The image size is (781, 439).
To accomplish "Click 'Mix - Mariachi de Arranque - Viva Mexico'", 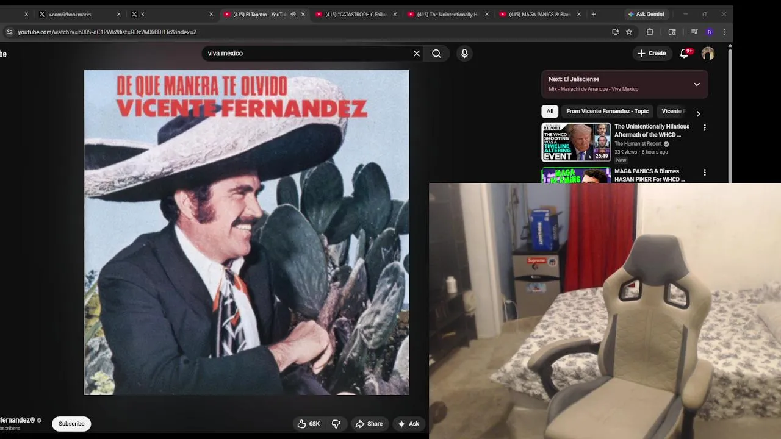I will (x=593, y=89).
